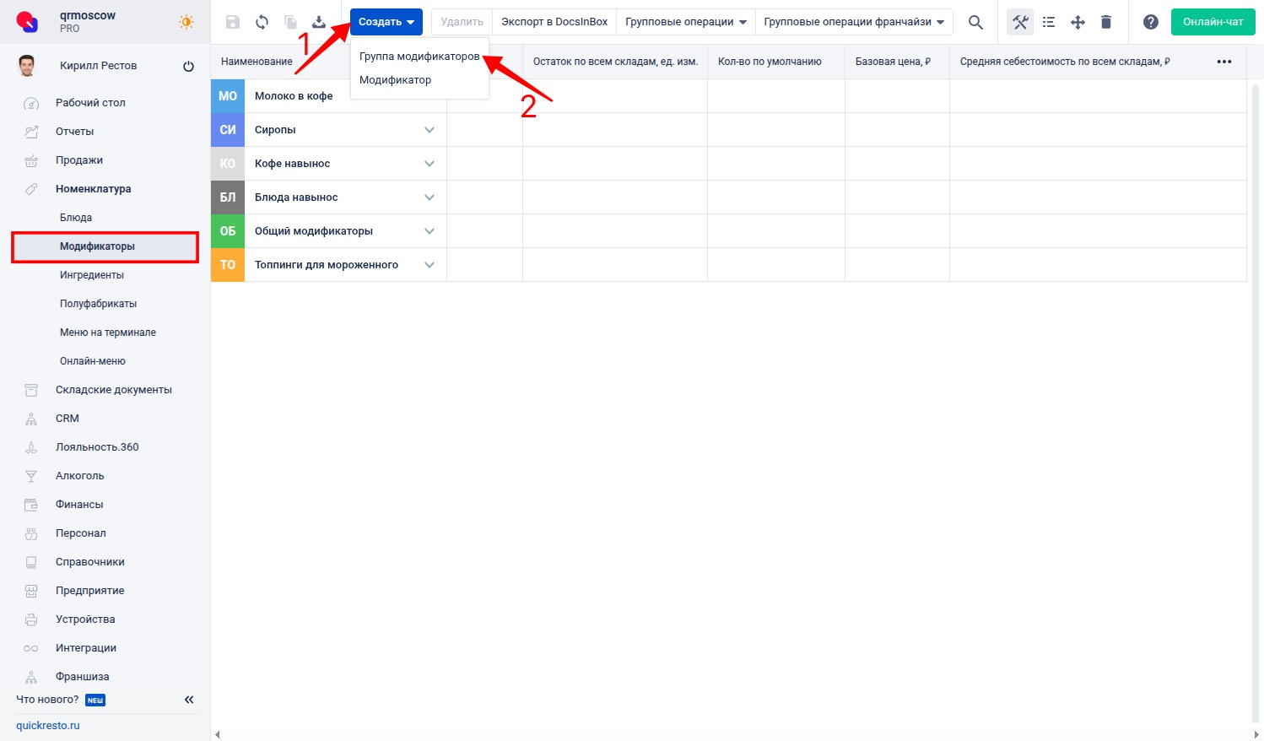The height and width of the screenshot is (741, 1264).
Task: Click the trash bin icon
Action: (1106, 22)
